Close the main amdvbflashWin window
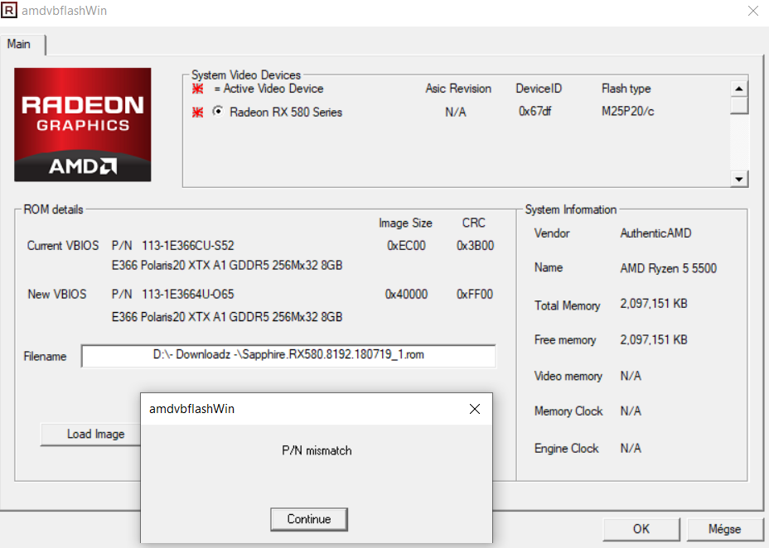The image size is (769, 548). point(752,11)
